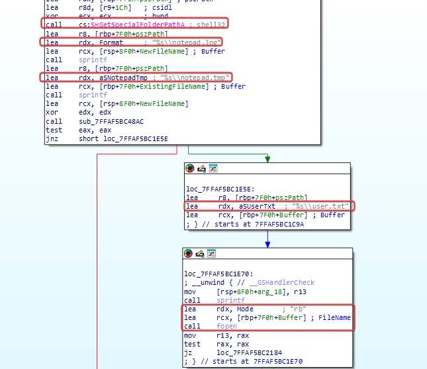The image size is (427, 369).
Task: Click the __unwind __GSHandlerCheck comment line
Action: (249, 283)
